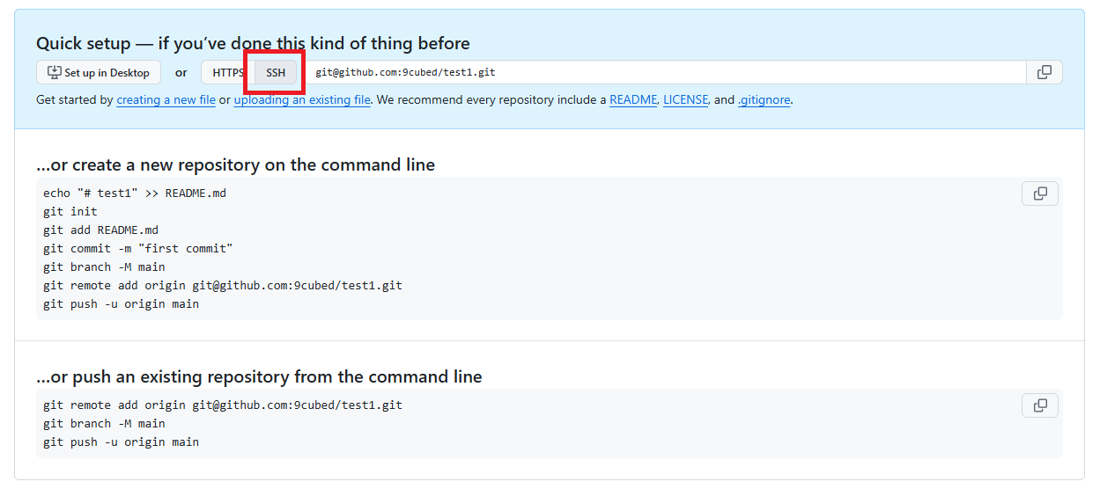Click the git commit "first commit" line

[x=137, y=249]
